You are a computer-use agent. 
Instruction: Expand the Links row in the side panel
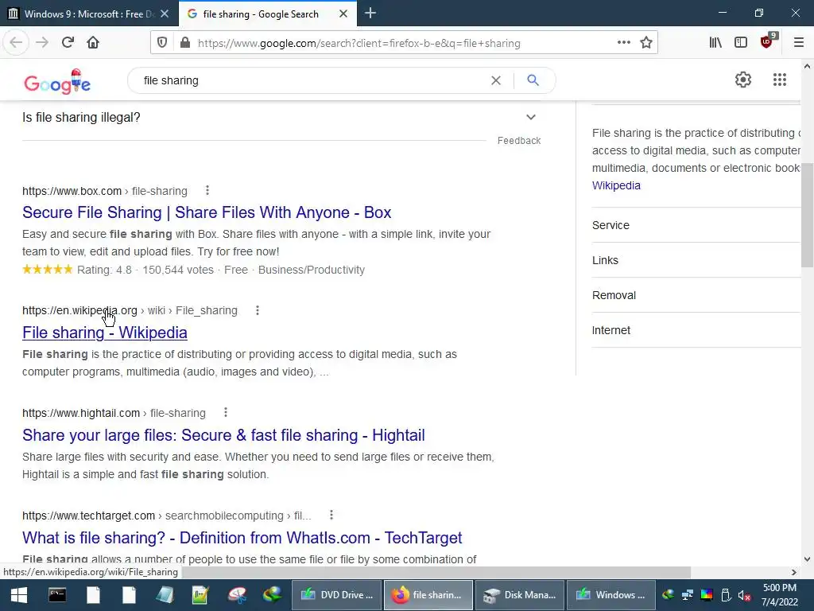pos(696,260)
